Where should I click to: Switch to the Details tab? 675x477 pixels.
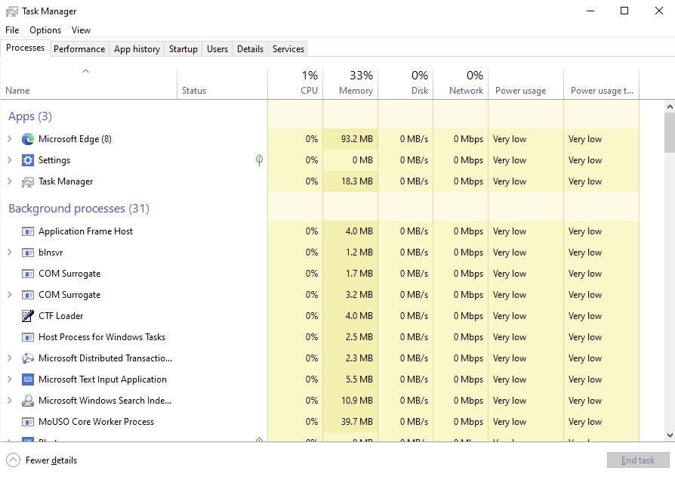pyautogui.click(x=250, y=49)
